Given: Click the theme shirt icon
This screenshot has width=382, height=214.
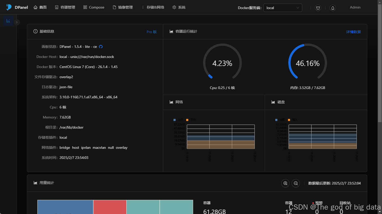Looking at the screenshot, I should (x=318, y=8).
